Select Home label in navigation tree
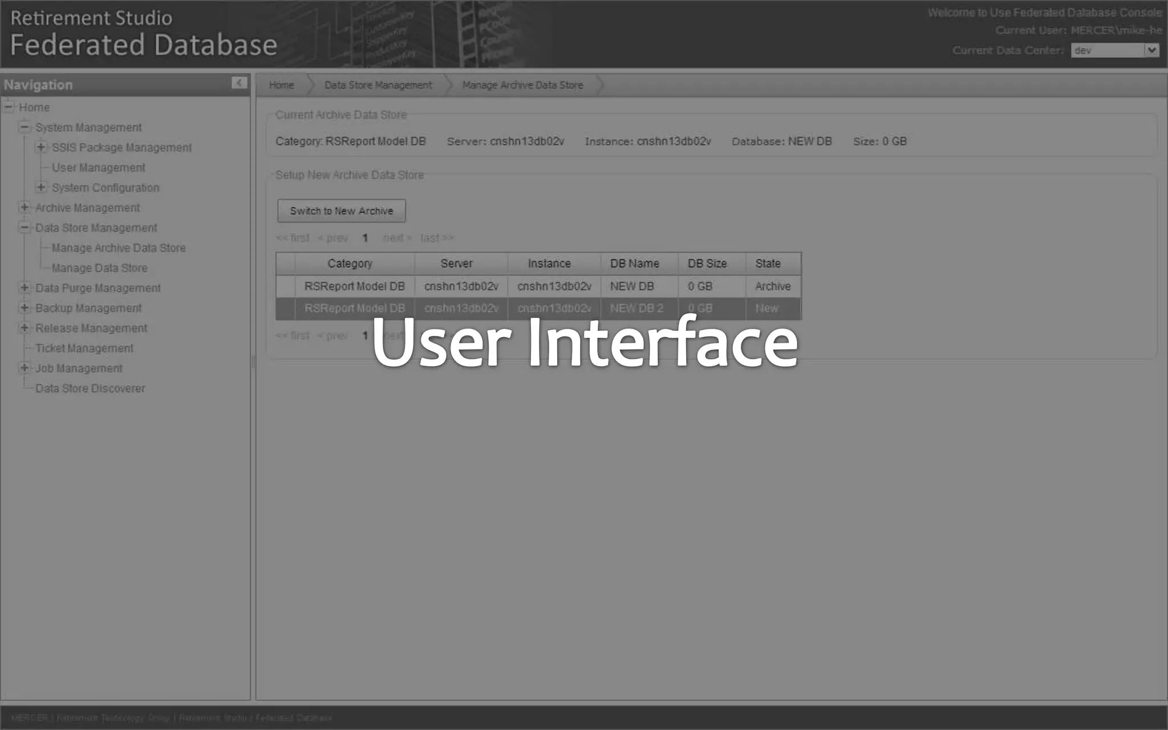1168x730 pixels. coord(34,107)
